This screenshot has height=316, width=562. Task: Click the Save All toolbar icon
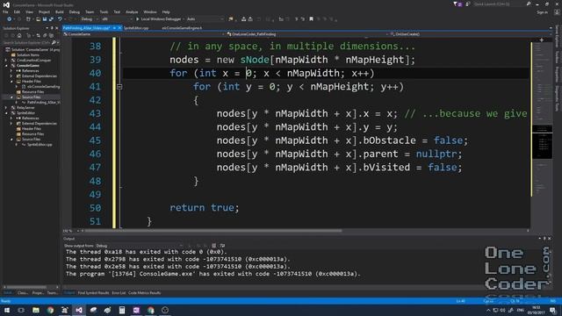(x=51, y=19)
